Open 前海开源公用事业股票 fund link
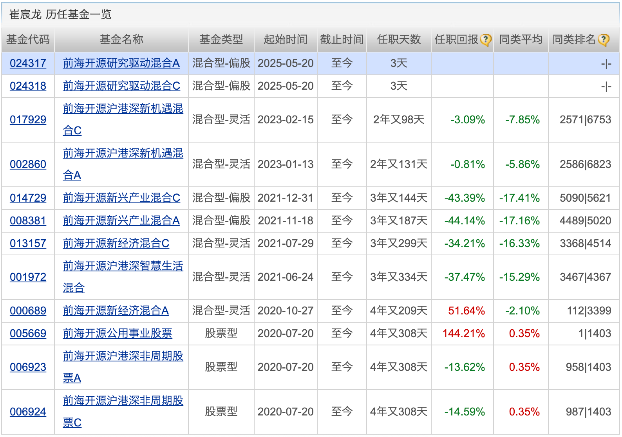Viewport: 622px width, 437px height. tap(118, 333)
